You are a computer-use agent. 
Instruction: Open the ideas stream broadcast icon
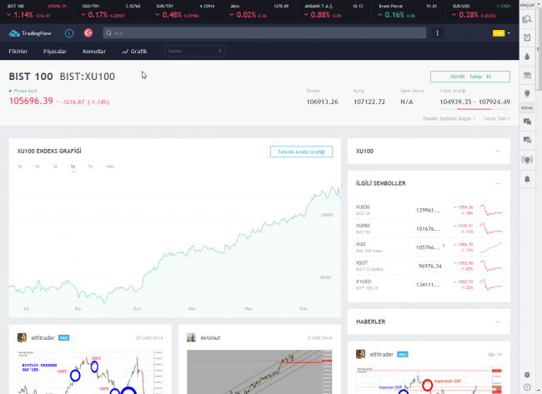coord(527,160)
